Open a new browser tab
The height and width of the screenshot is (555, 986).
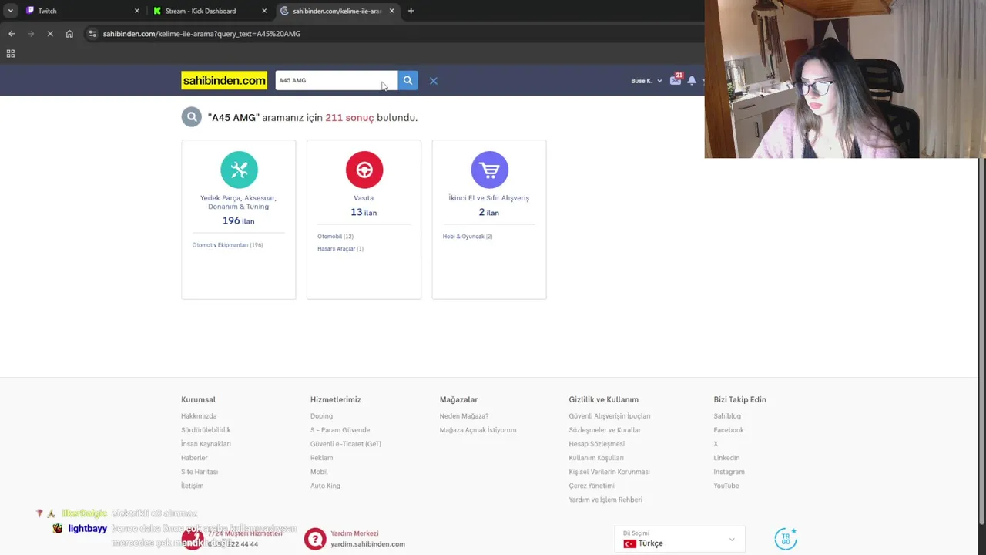pyautogui.click(x=411, y=11)
